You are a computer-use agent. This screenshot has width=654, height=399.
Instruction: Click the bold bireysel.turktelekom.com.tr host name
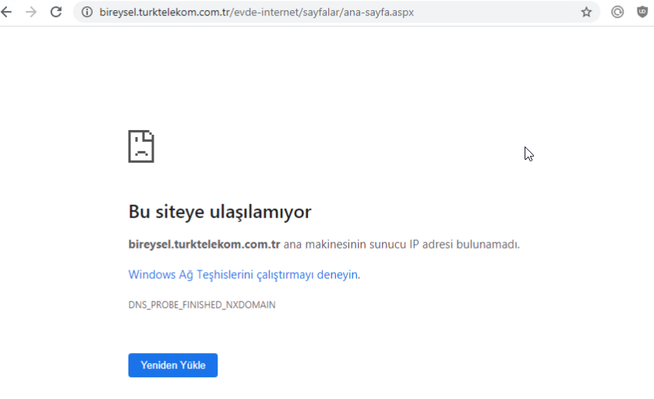pyautogui.click(x=204, y=245)
